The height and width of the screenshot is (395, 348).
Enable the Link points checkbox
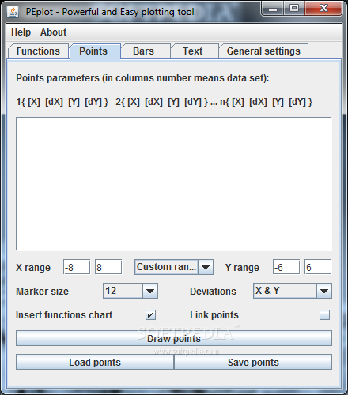324,314
